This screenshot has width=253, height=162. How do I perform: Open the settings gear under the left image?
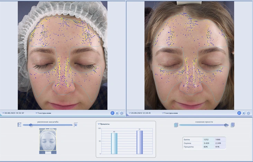122,113
